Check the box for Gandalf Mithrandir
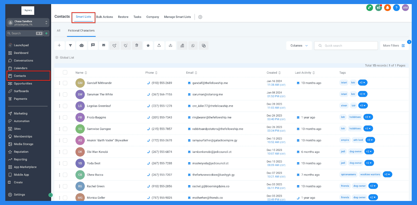This screenshot has height=205, width=417. [x=65, y=83]
